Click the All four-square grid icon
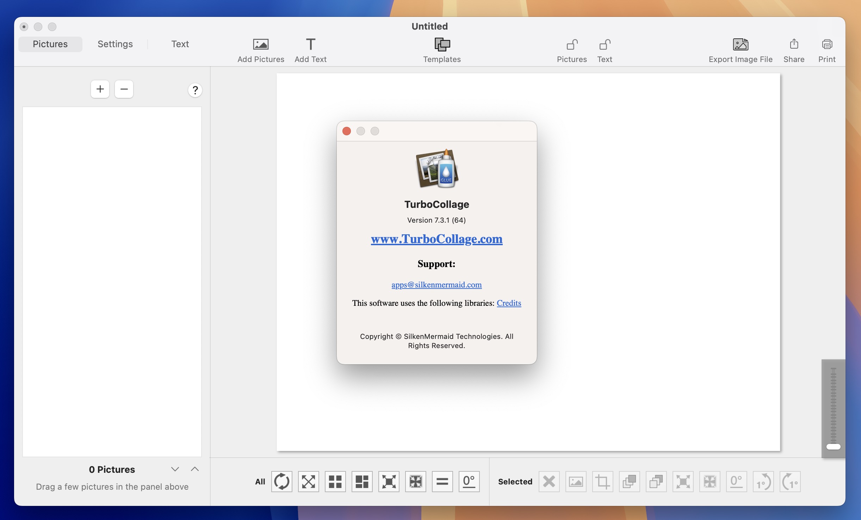Viewport: 861px width, 520px height. point(335,481)
